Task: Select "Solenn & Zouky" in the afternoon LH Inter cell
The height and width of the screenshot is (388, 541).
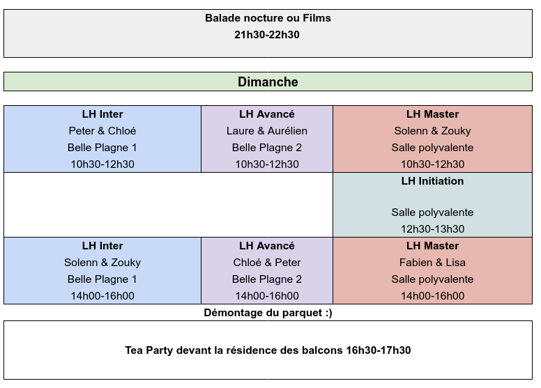Action: [102, 263]
